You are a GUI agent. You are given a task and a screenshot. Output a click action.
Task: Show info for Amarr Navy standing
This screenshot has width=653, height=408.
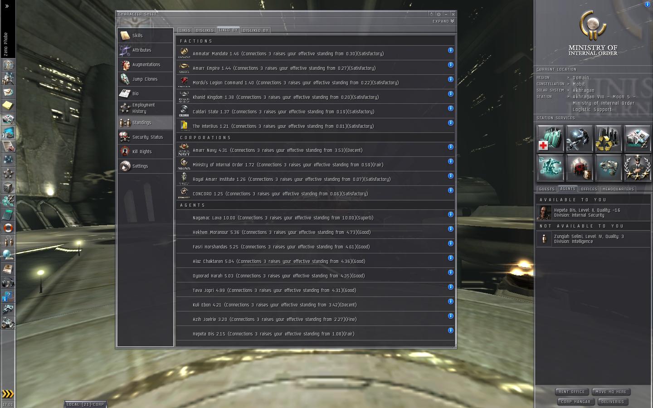tap(450, 147)
